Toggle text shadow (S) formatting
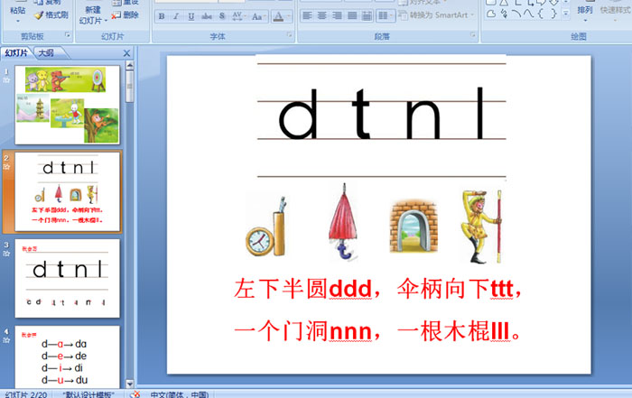The height and width of the screenshot is (398, 632). tap(222, 16)
